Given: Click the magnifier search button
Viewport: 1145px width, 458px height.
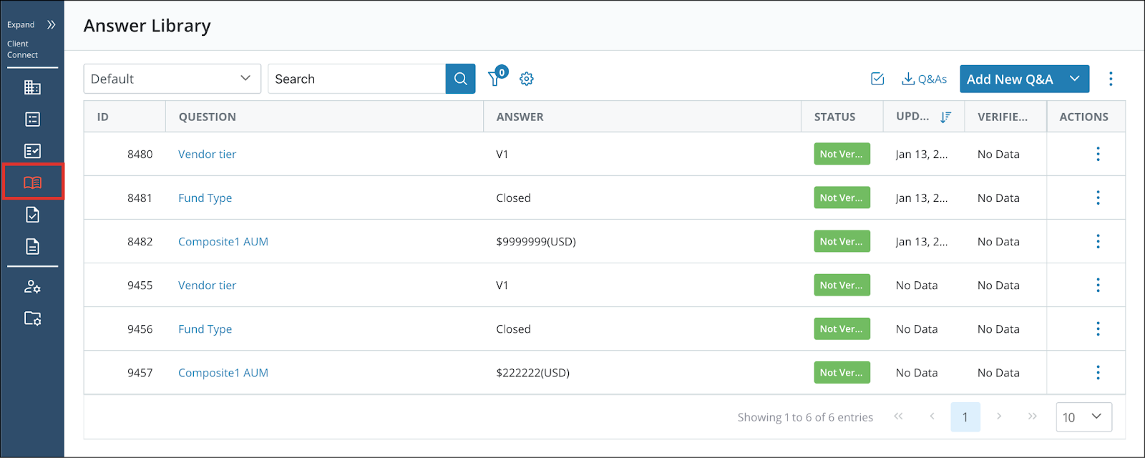Looking at the screenshot, I should click(x=461, y=79).
